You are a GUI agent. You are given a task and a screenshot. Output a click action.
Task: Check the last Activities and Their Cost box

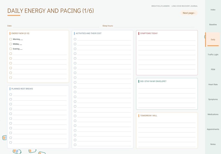[x=75, y=145]
